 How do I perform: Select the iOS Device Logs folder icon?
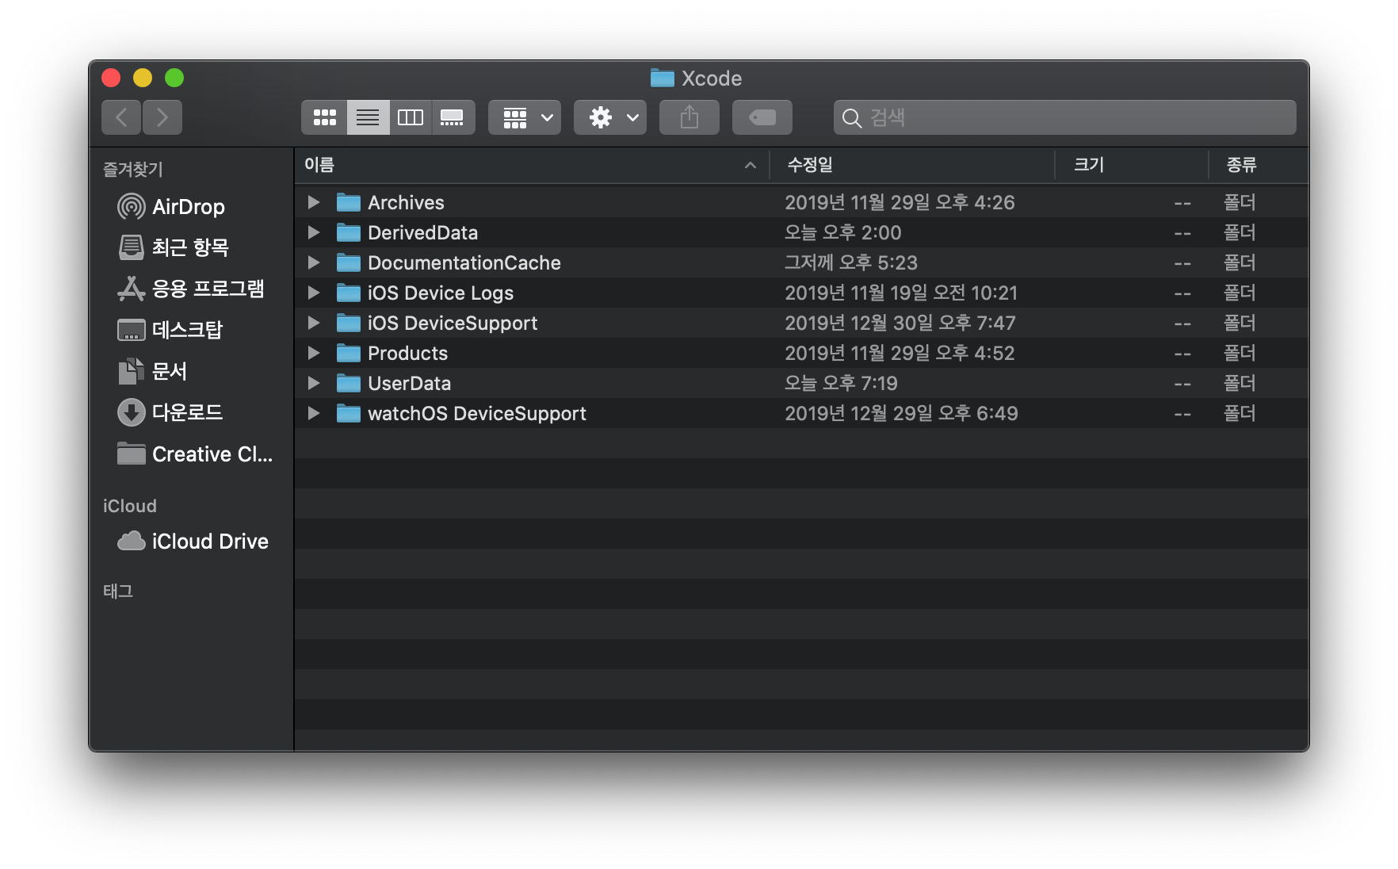[349, 293]
